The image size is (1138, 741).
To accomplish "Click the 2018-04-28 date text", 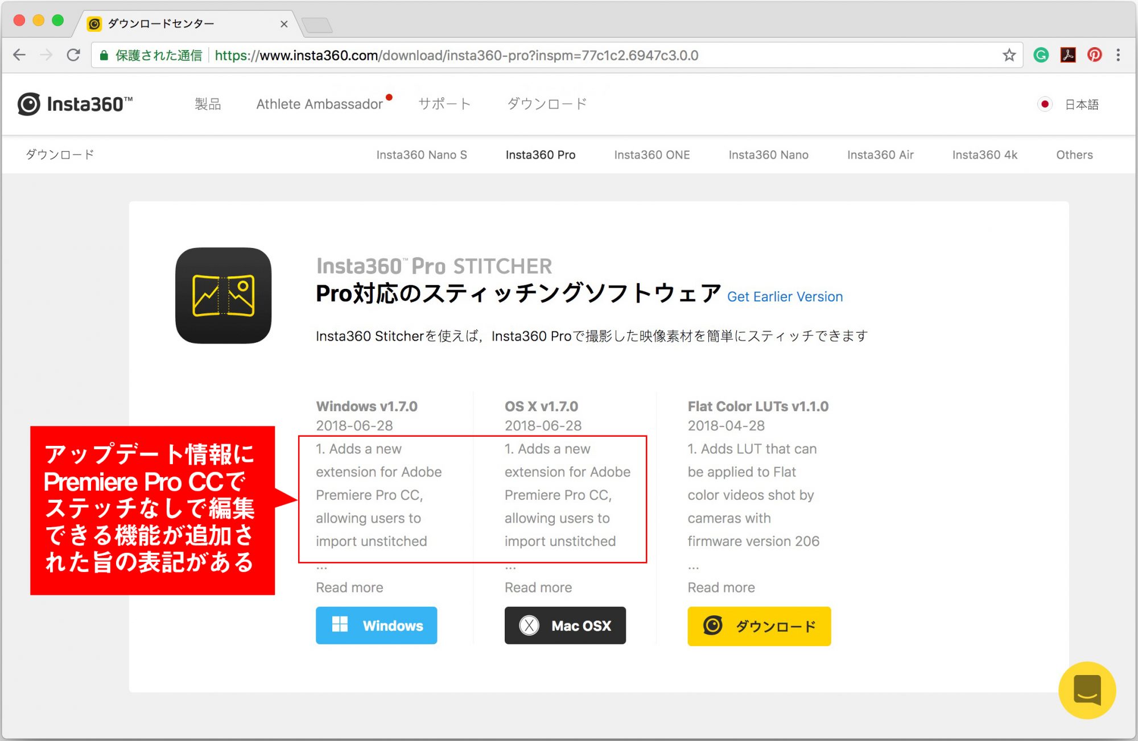I will [x=726, y=425].
